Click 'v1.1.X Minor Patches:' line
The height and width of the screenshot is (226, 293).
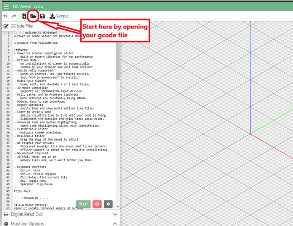click(x=31, y=205)
